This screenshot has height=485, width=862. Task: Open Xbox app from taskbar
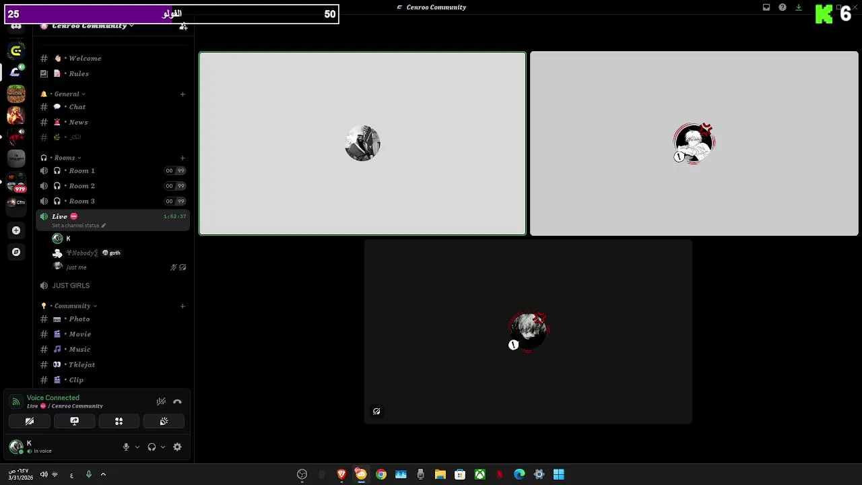(480, 475)
